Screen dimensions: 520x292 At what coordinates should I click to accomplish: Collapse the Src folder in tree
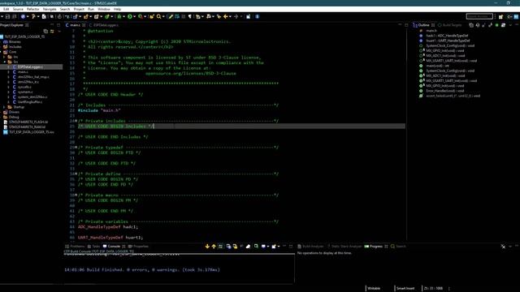(x=5, y=62)
